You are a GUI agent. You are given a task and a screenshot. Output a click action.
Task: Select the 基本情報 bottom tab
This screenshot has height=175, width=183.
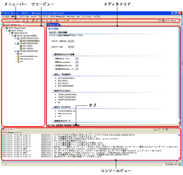pos(51,125)
